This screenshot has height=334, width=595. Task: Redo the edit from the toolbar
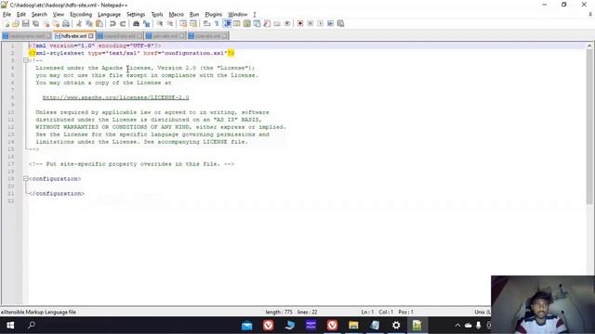pos(123,23)
